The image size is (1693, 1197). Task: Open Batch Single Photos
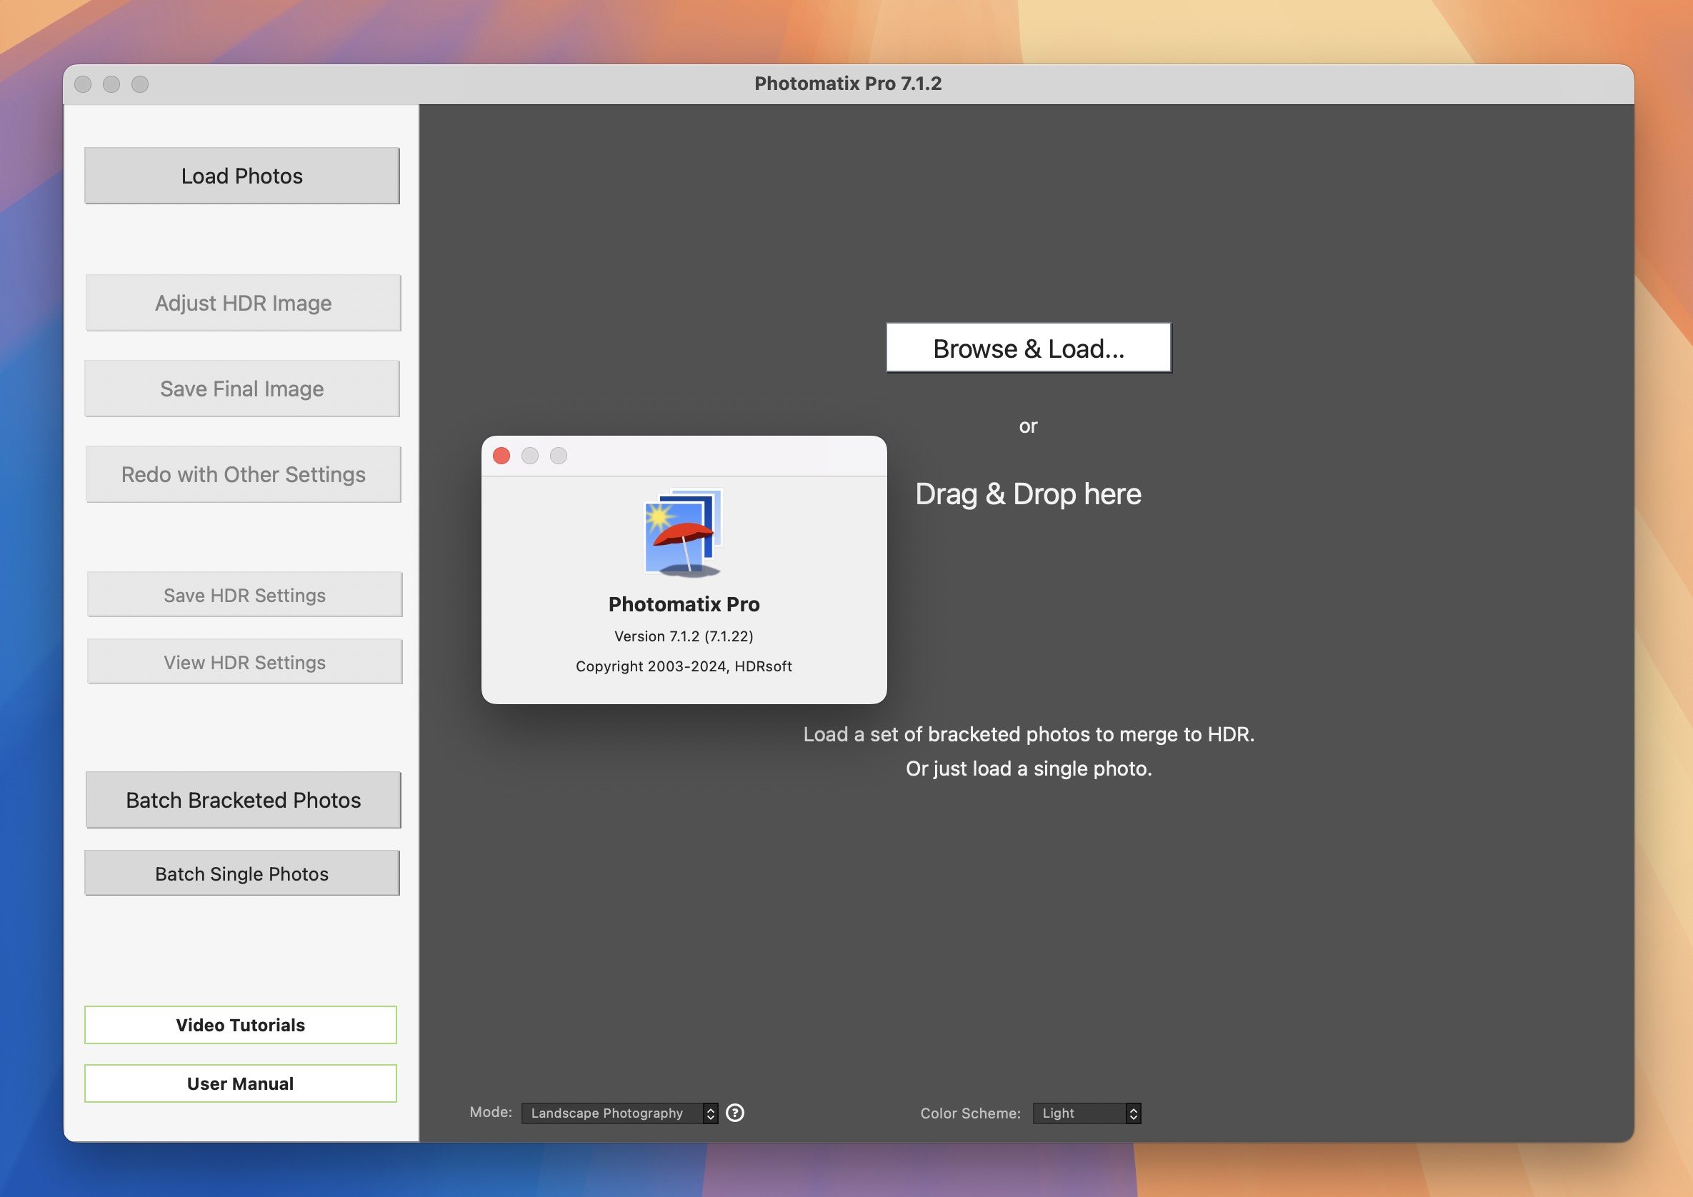tap(242, 873)
